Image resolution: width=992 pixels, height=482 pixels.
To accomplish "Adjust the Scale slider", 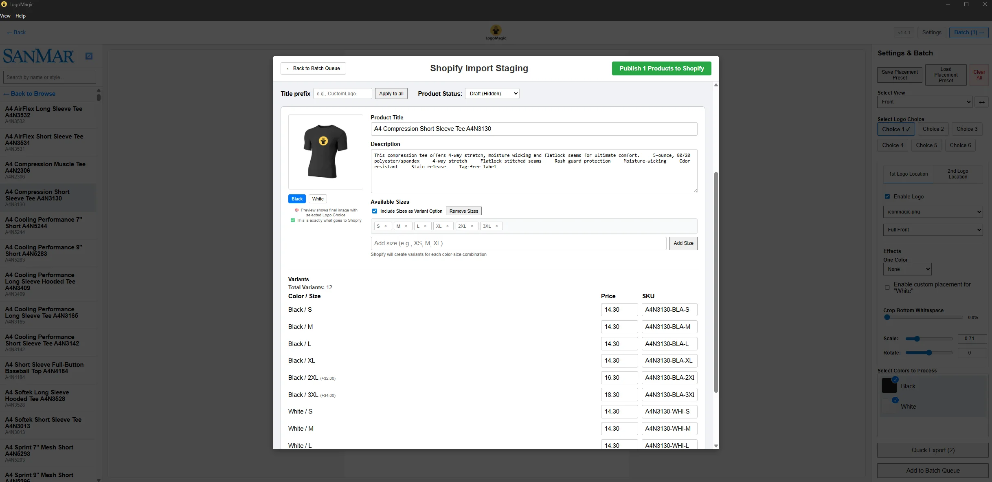I will click(929, 339).
